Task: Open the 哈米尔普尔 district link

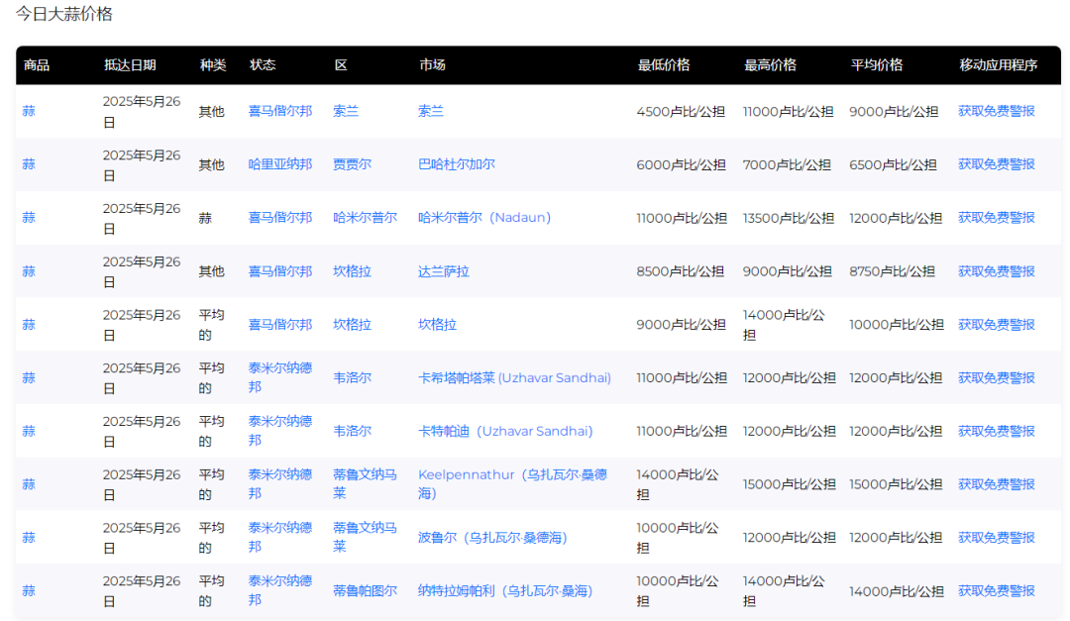Action: [x=365, y=218]
